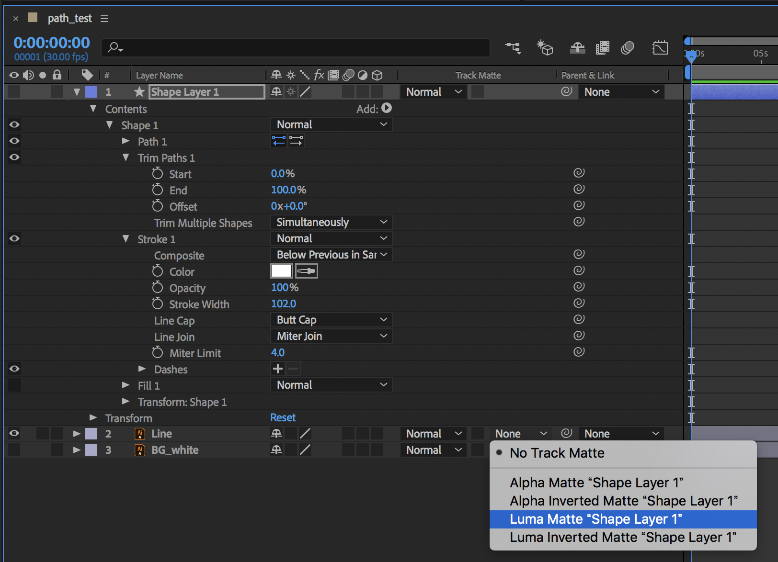Screen dimensions: 778x562
Task: Click the Offset property stopwatch
Action: tap(158, 205)
